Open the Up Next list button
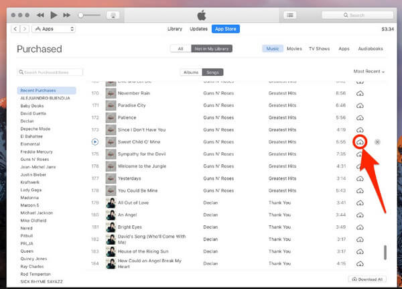Viewport: 402px width, 289px height. [290, 15]
